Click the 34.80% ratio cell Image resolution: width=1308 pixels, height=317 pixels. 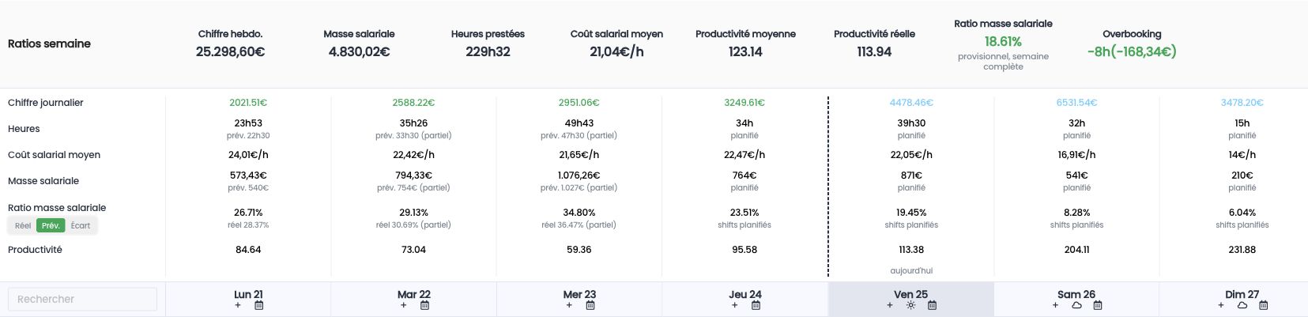579,213
